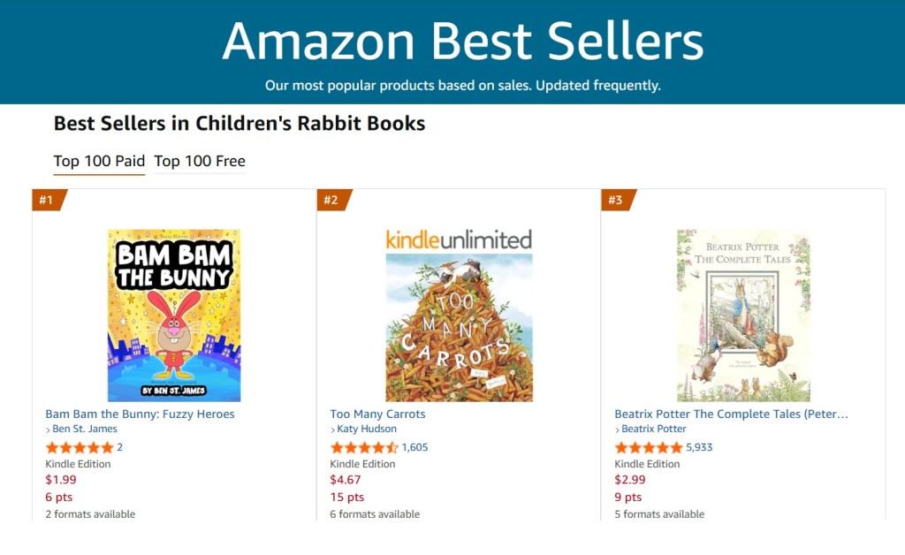Click the Beatrix Potter Complete Tales cover

tap(743, 316)
